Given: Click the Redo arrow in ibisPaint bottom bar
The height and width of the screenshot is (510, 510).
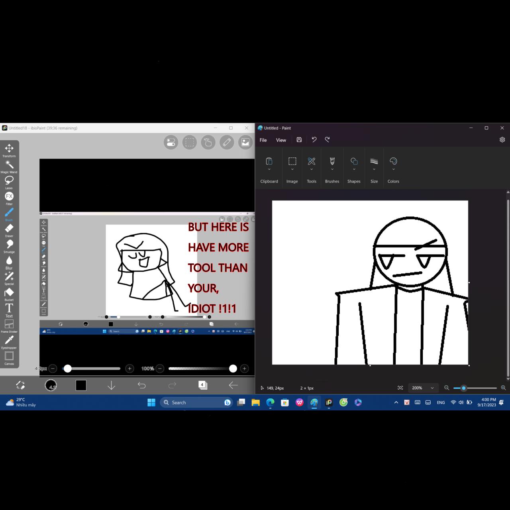Looking at the screenshot, I should point(172,385).
